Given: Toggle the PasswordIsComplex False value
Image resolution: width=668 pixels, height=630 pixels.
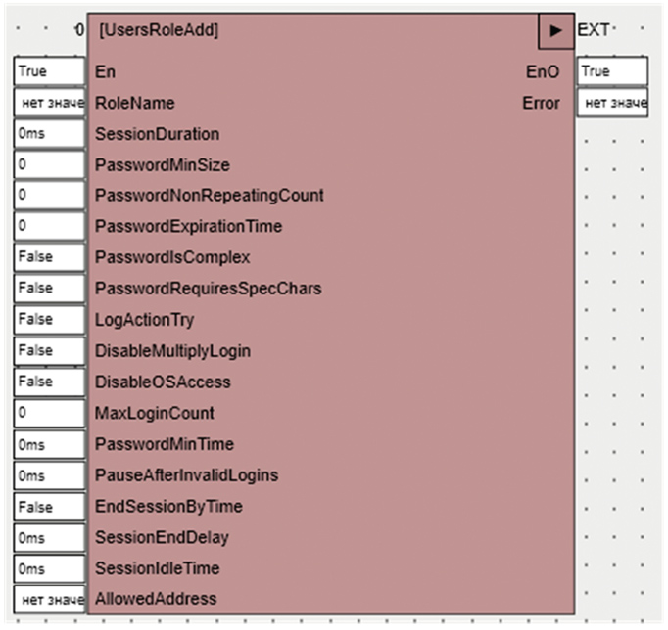Looking at the screenshot, I should [50, 257].
